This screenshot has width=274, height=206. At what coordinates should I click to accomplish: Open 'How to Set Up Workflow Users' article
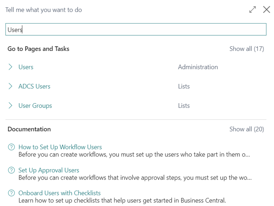pos(60,147)
